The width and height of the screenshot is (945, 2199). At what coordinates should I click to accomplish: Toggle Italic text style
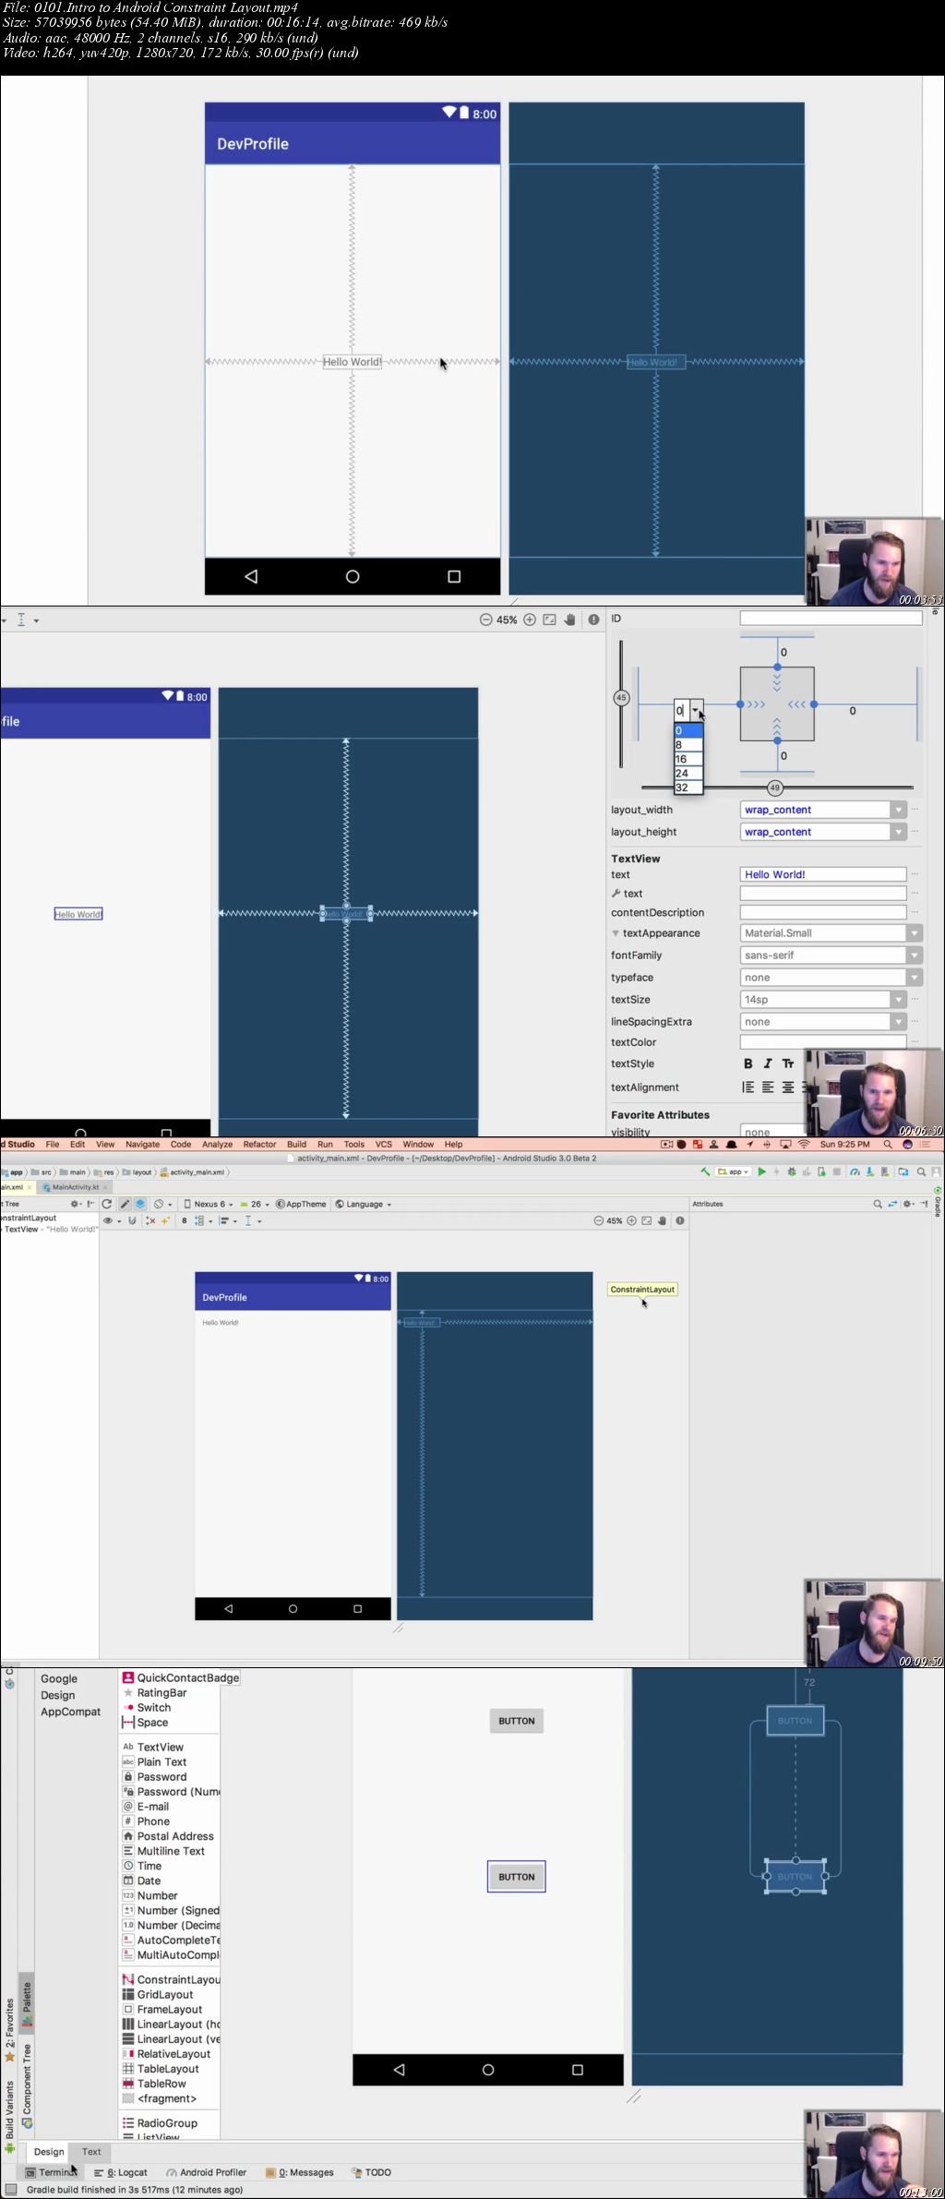tap(768, 1063)
